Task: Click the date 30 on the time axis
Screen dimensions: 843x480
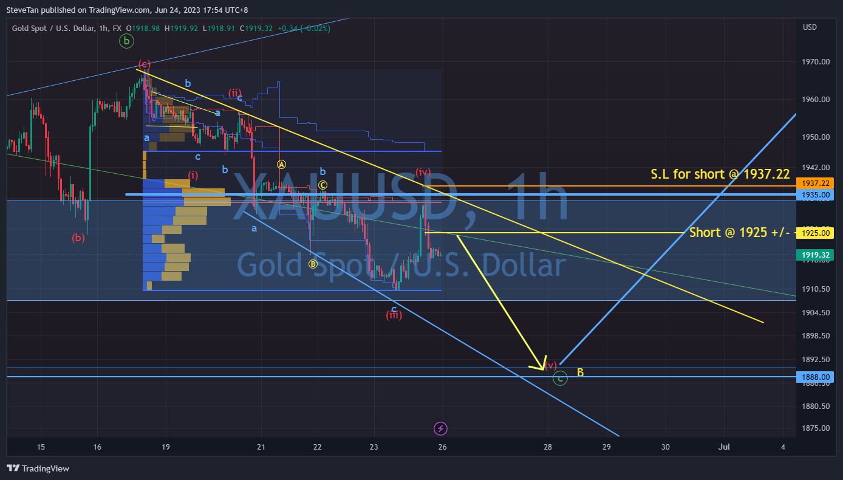Action: [x=666, y=447]
